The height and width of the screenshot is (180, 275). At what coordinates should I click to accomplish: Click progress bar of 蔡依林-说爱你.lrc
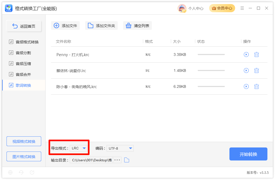[211, 70]
